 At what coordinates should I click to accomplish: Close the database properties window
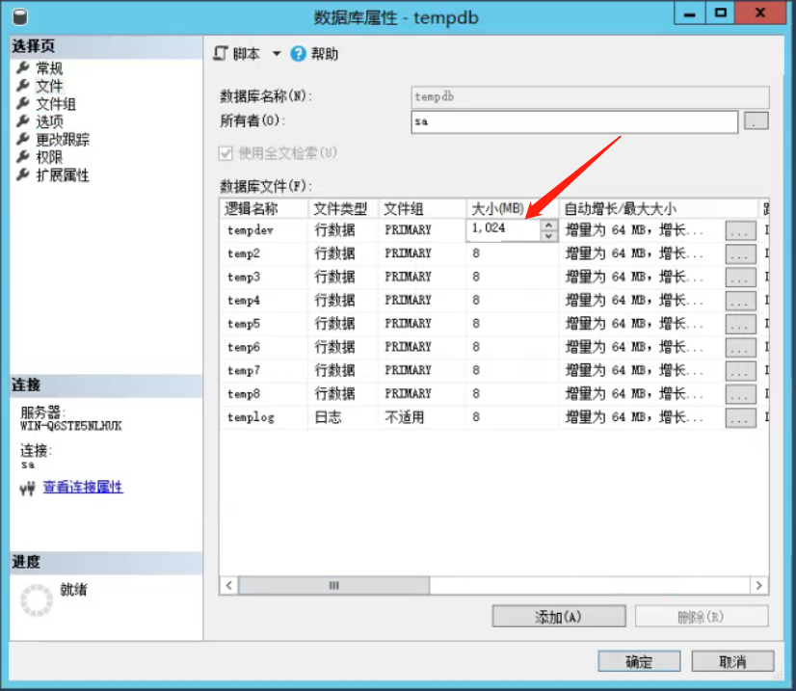[x=760, y=13]
